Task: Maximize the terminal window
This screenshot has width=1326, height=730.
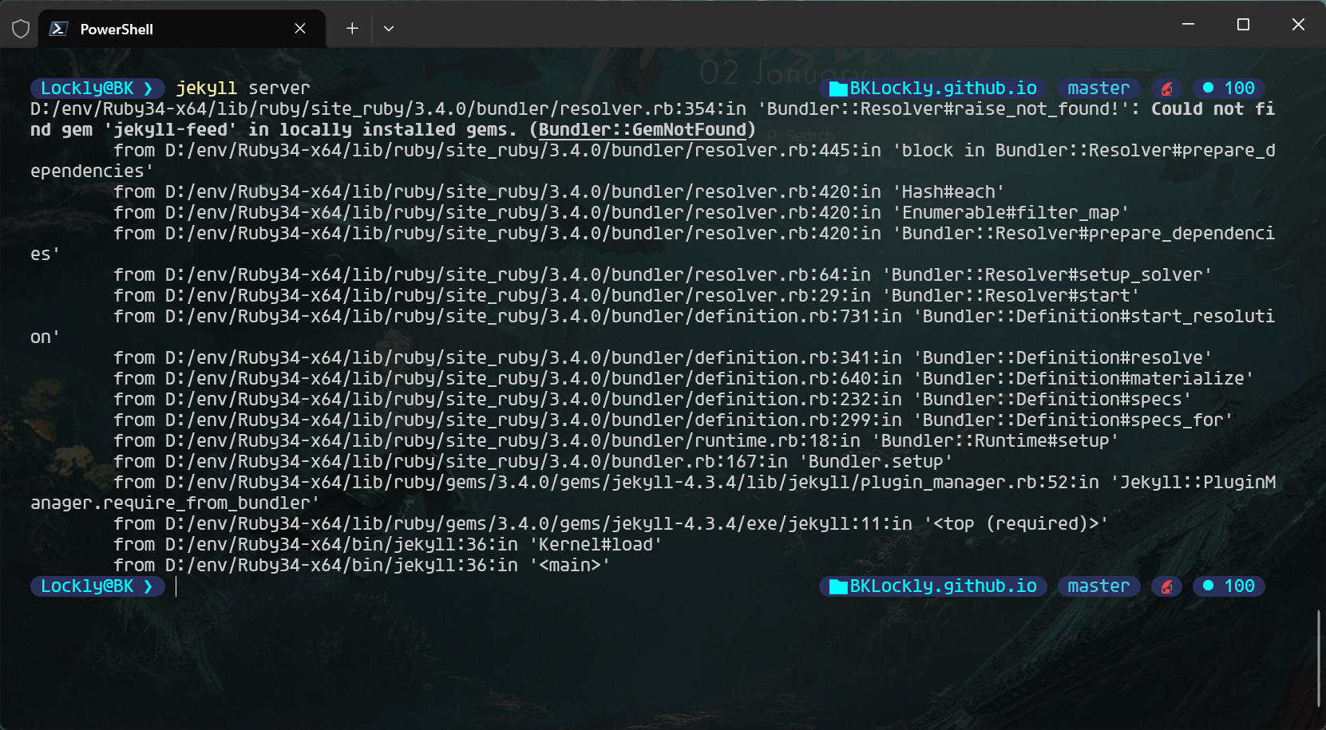Action: (1243, 25)
